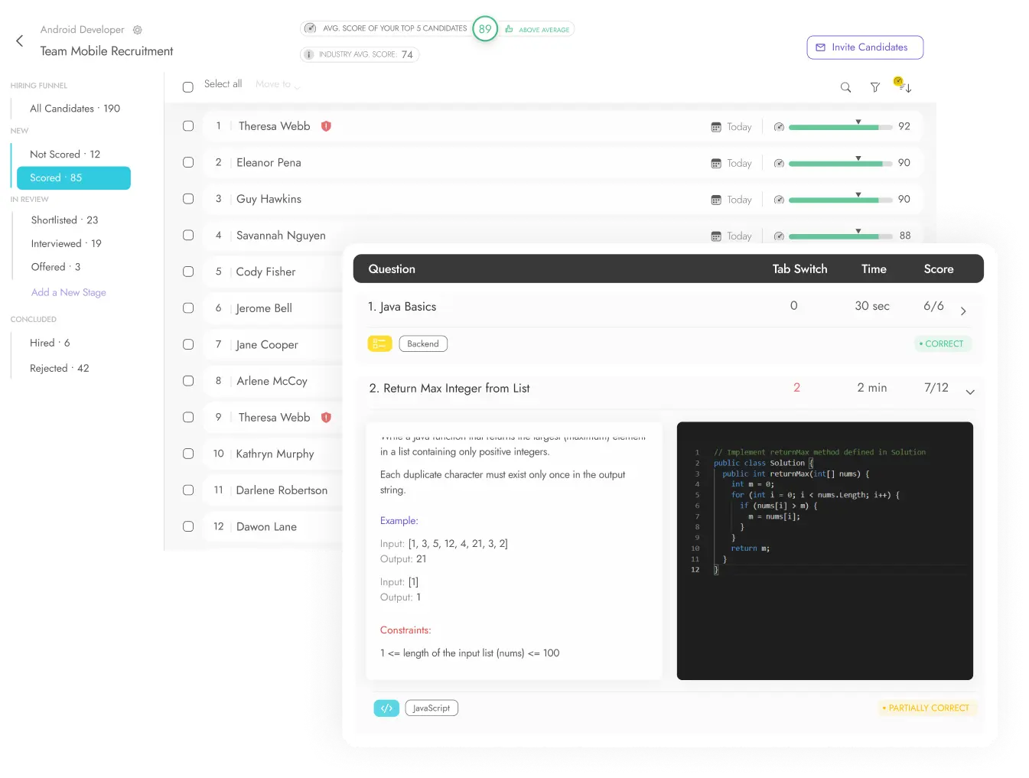Click the search magnifier icon
This screenshot has width=1029, height=778.
[845, 87]
